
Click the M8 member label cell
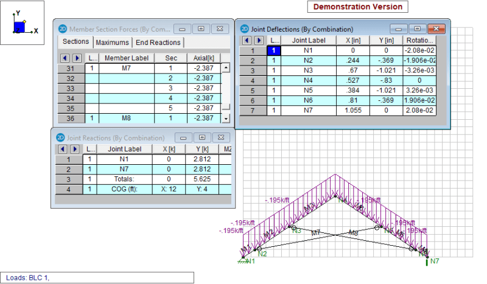coord(127,118)
